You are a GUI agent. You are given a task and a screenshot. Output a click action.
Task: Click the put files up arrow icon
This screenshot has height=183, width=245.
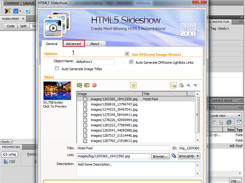[x=221, y=122]
